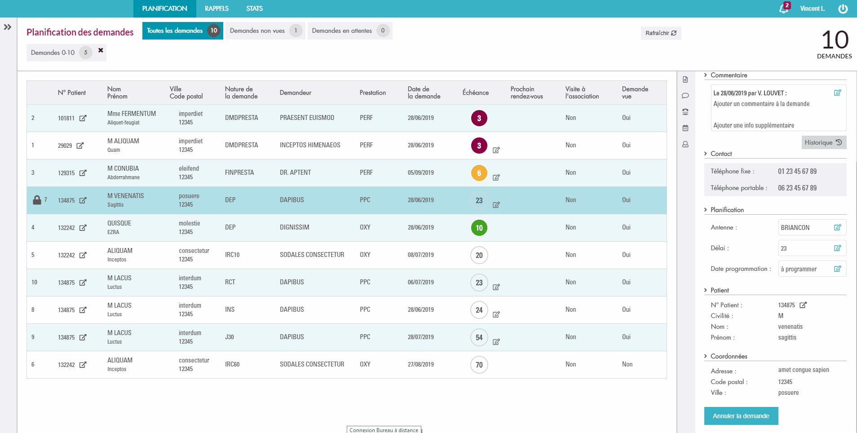The height and width of the screenshot is (433, 857).
Task: Open the comment speech bubble sidebar icon
Action: (x=685, y=96)
